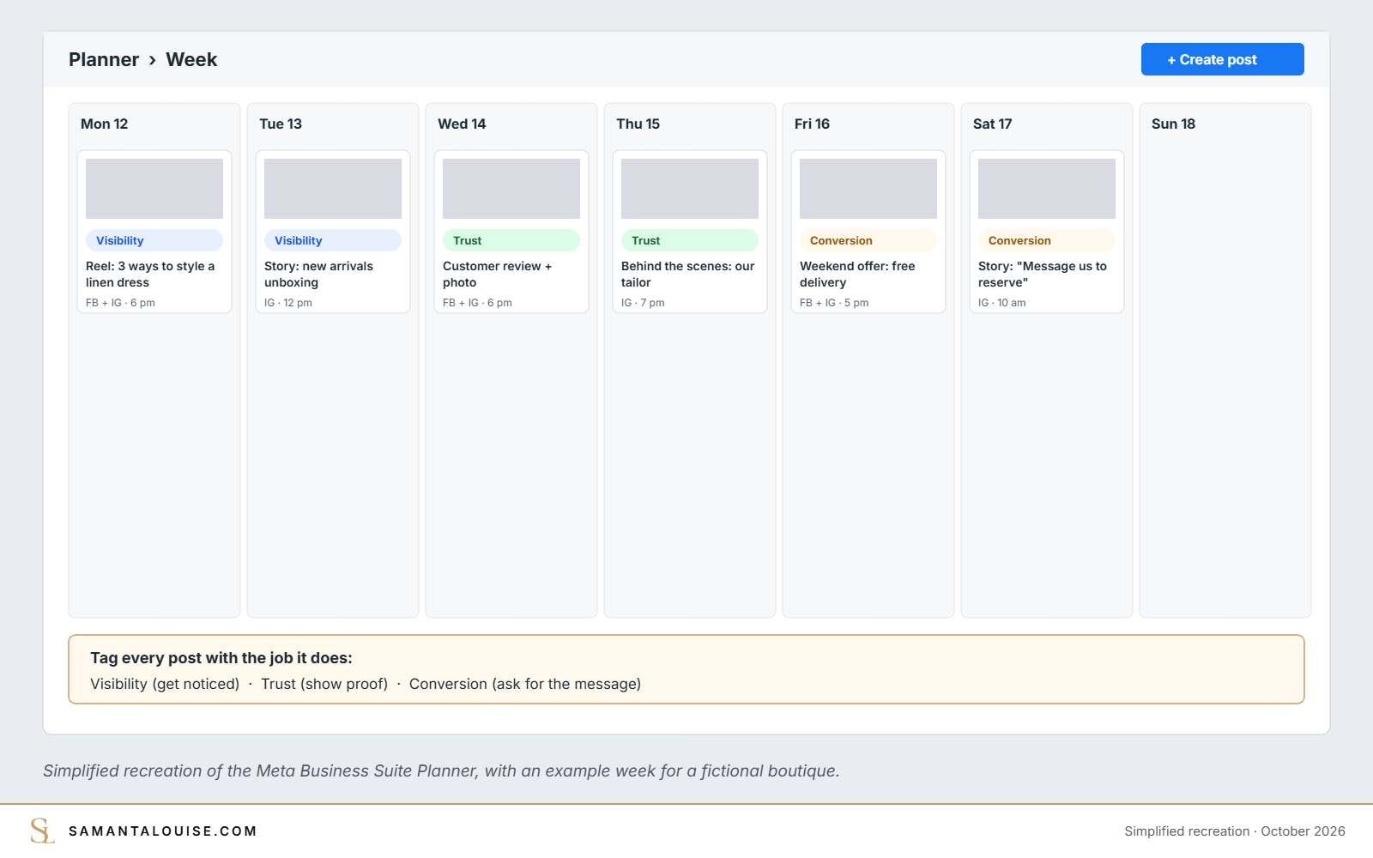Select the Trust tag on Thursday's post
This screenshot has width=1373, height=858.
click(x=690, y=240)
